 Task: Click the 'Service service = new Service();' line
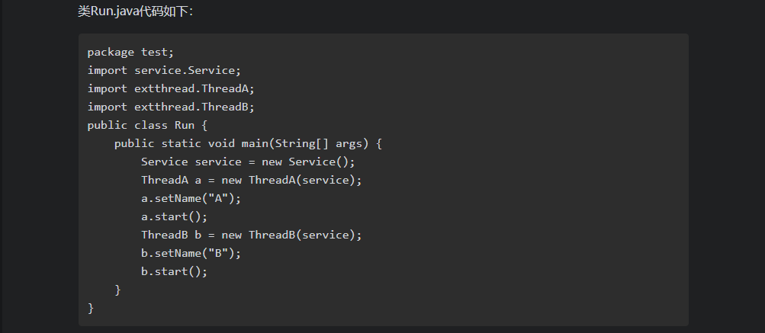[248, 162]
